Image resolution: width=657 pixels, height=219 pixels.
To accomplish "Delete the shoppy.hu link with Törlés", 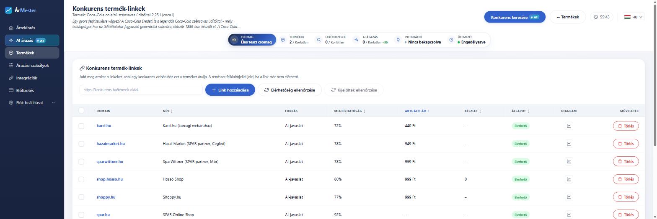I will click(626, 197).
